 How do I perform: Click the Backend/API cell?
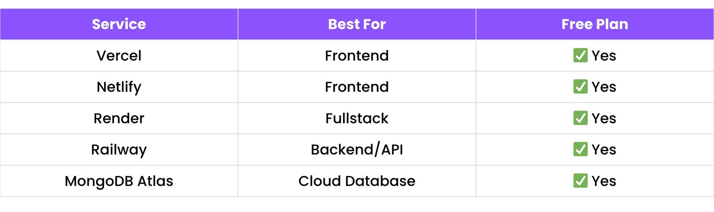tap(357, 150)
